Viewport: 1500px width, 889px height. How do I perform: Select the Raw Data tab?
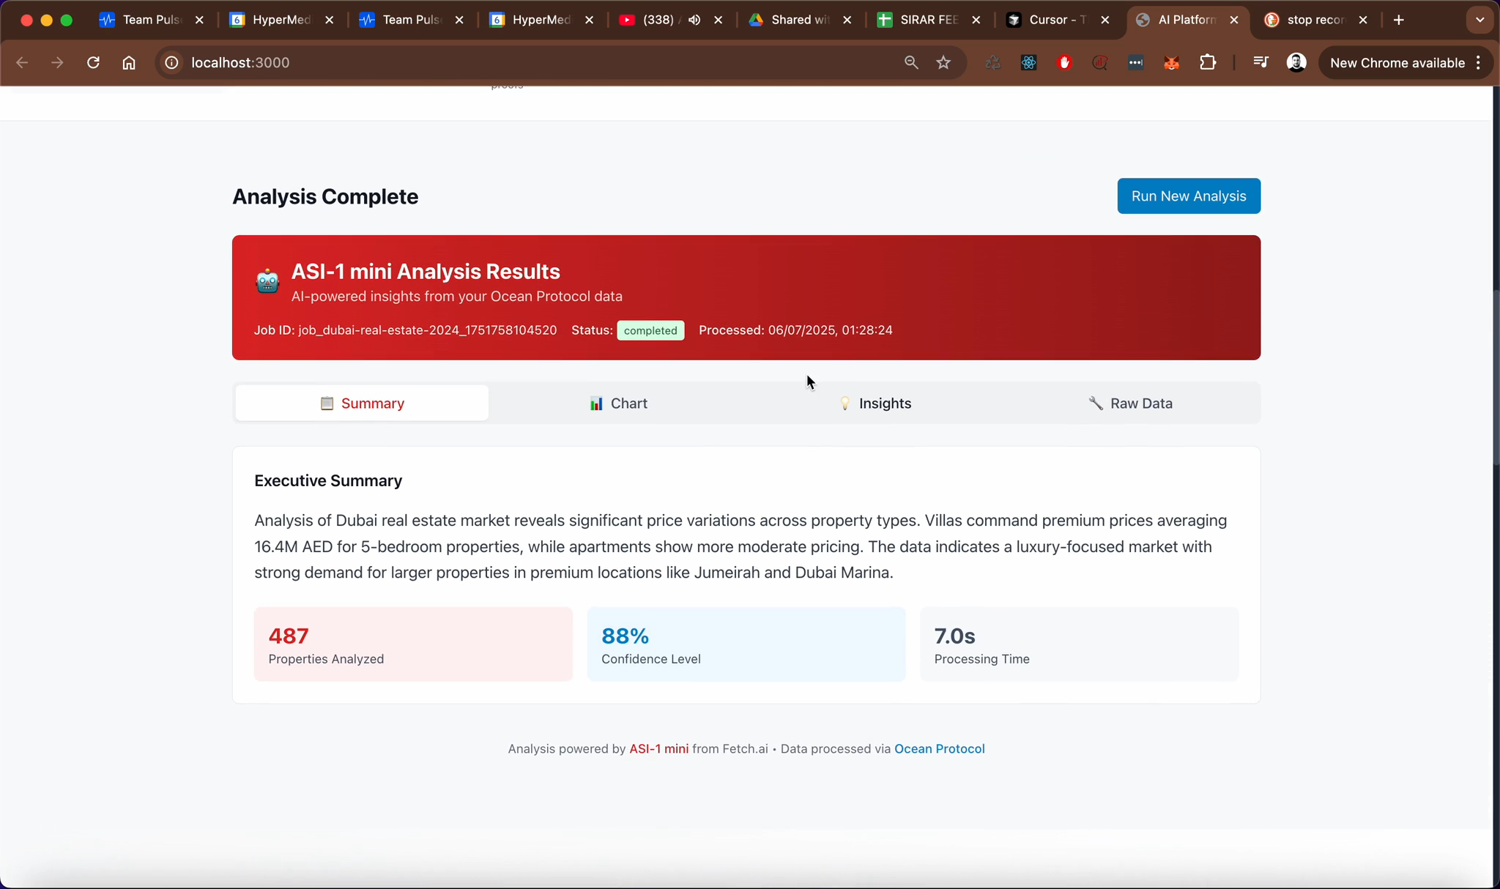(x=1130, y=403)
